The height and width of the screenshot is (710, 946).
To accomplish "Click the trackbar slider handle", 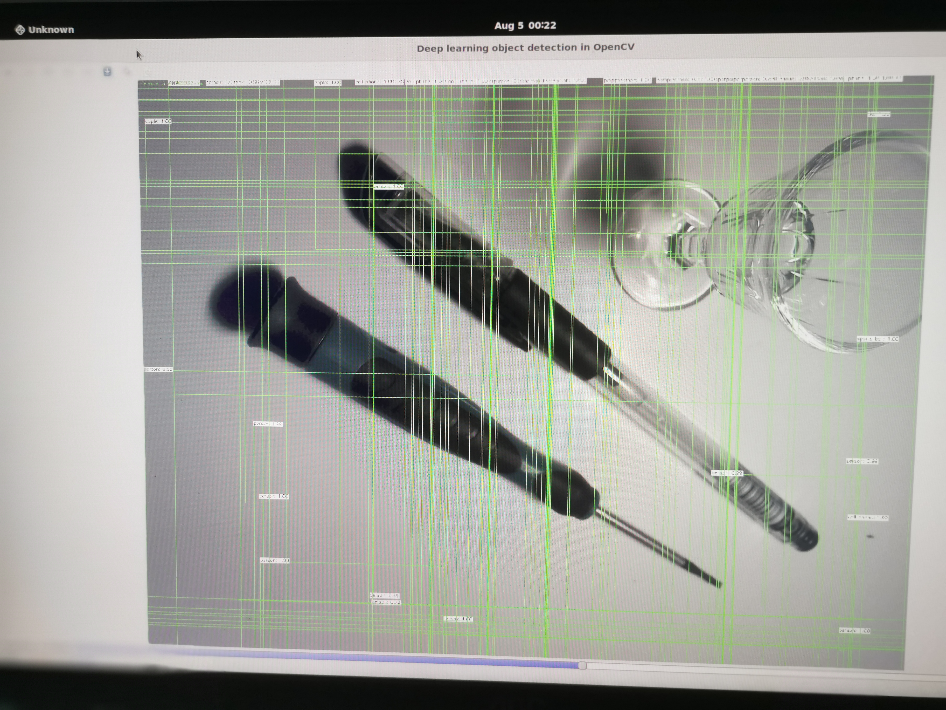I will (x=582, y=665).
